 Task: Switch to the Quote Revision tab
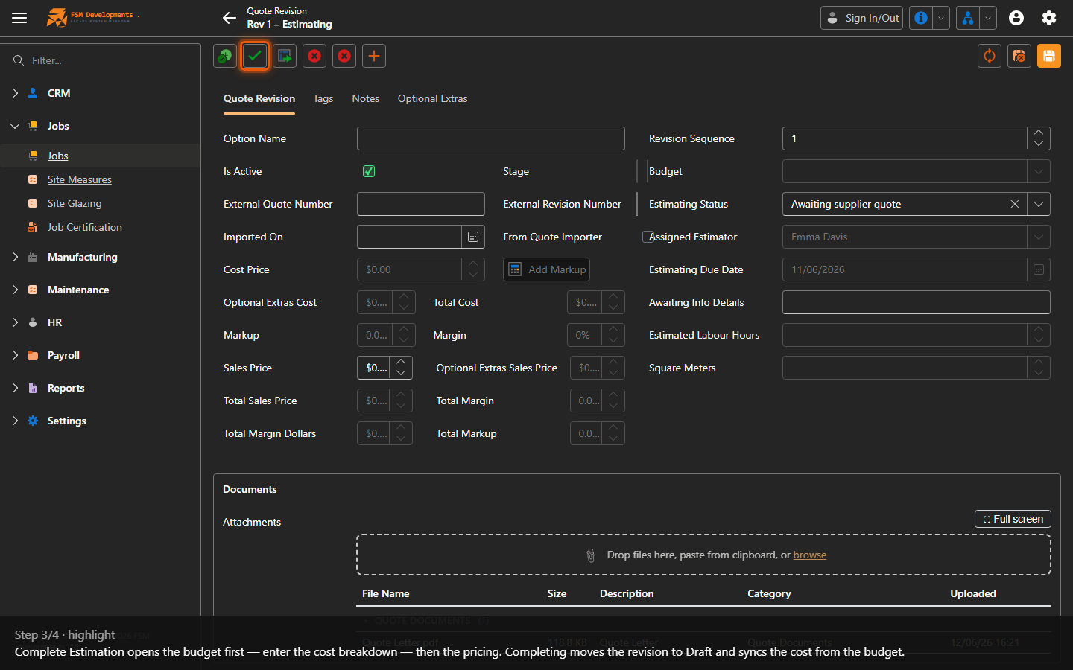tap(259, 98)
